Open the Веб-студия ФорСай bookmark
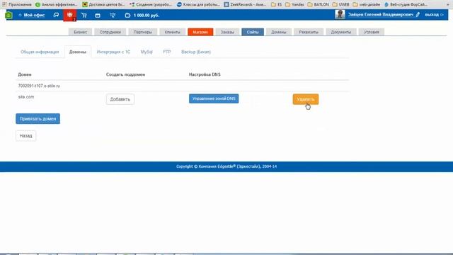 point(406,4)
